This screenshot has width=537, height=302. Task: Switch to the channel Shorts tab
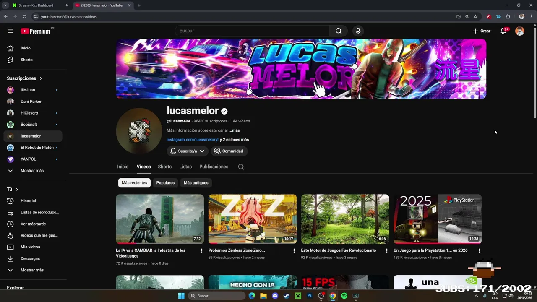click(164, 167)
